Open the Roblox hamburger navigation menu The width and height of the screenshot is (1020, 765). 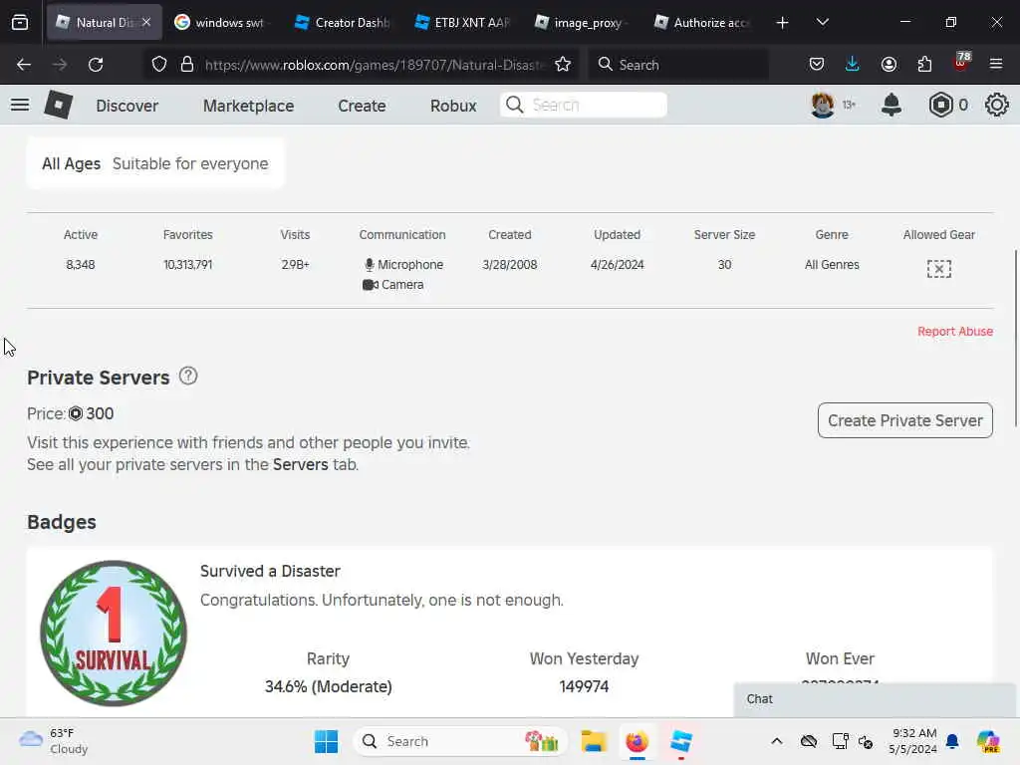point(20,105)
